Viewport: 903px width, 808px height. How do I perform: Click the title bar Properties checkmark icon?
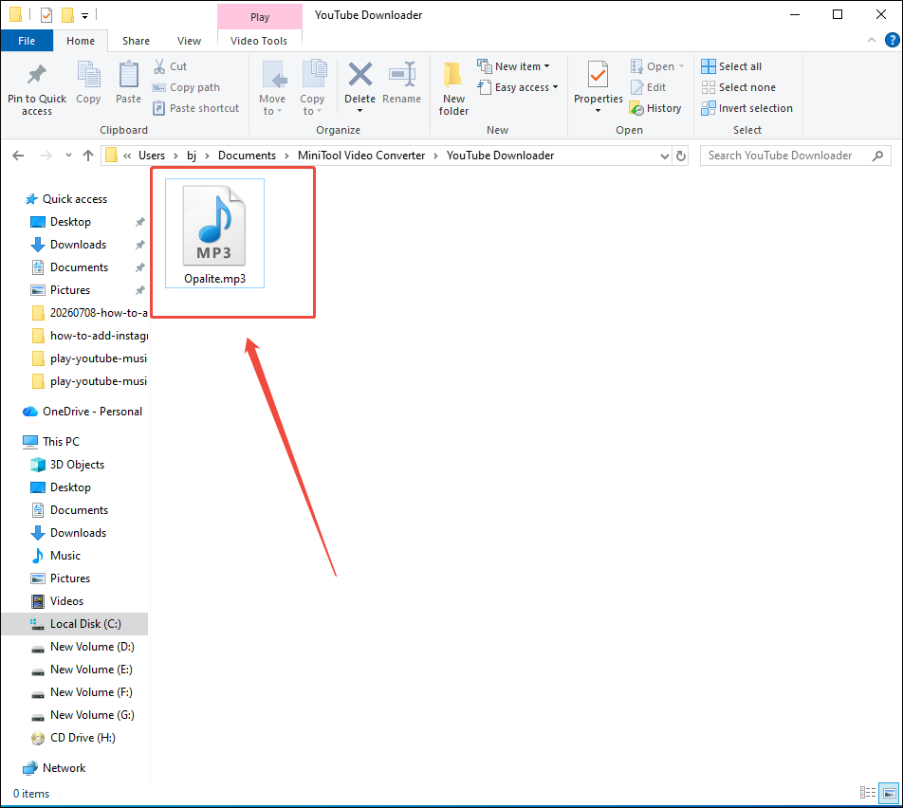tap(46, 15)
